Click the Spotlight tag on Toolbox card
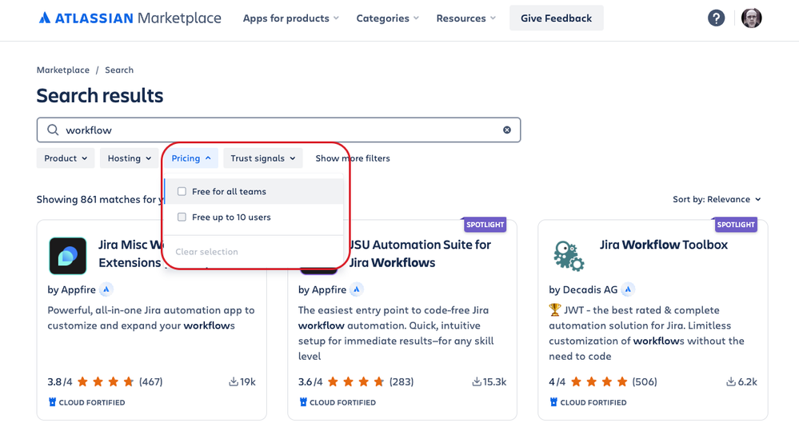Image resolution: width=799 pixels, height=423 pixels. point(736,225)
